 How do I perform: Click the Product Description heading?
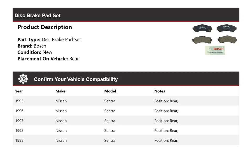[x=45, y=27]
